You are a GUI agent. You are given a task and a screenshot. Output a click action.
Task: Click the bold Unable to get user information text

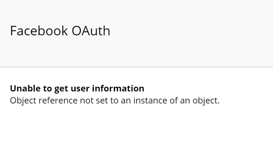[77, 89]
